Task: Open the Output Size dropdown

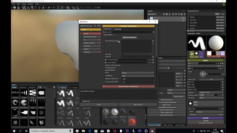Action: 134,29
